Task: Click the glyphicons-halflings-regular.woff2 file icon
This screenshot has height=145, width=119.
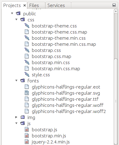Action: pyautogui.click(x=27, y=111)
